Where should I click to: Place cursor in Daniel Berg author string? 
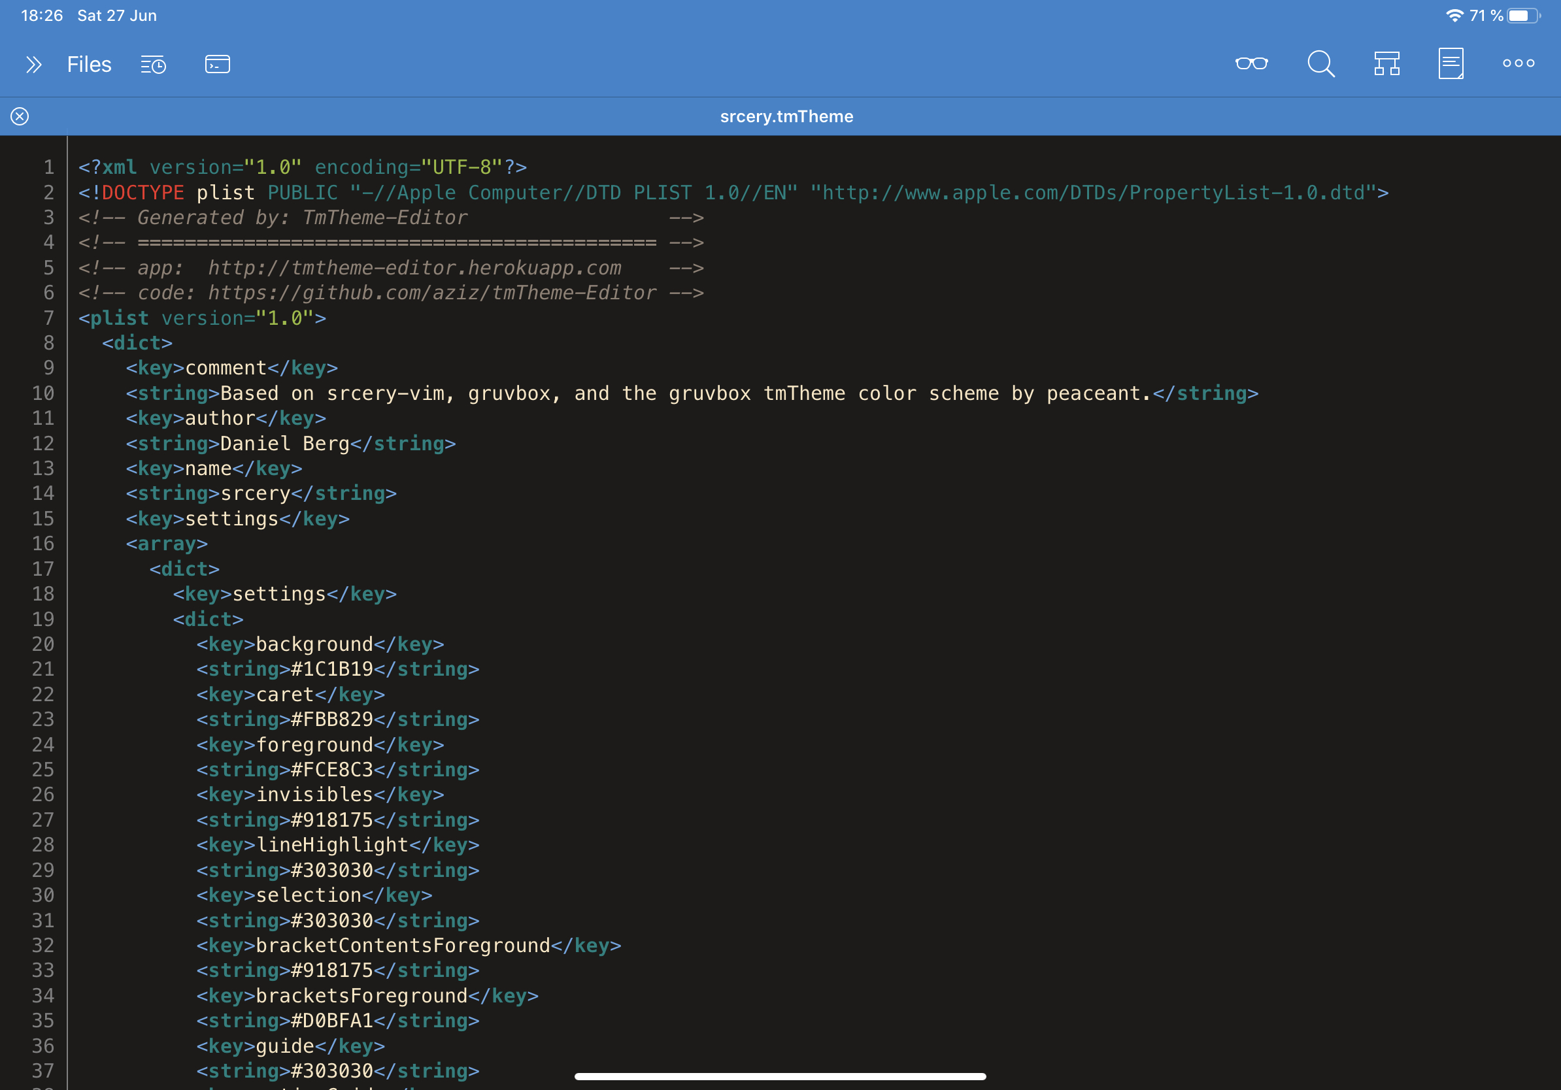click(284, 443)
